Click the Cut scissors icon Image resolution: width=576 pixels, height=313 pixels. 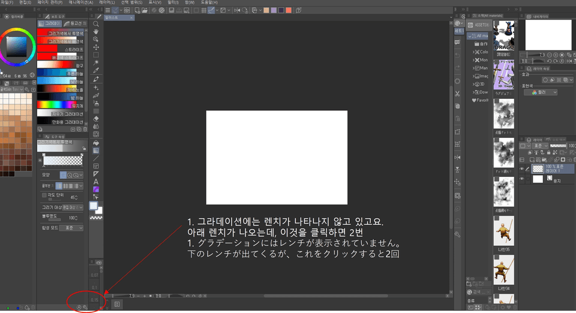(x=457, y=94)
